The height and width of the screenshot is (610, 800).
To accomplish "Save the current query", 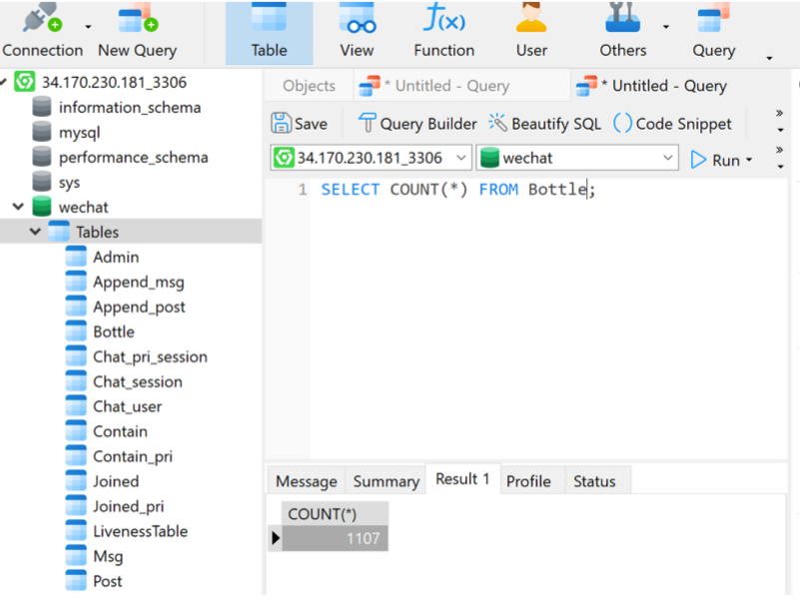I will [x=300, y=124].
